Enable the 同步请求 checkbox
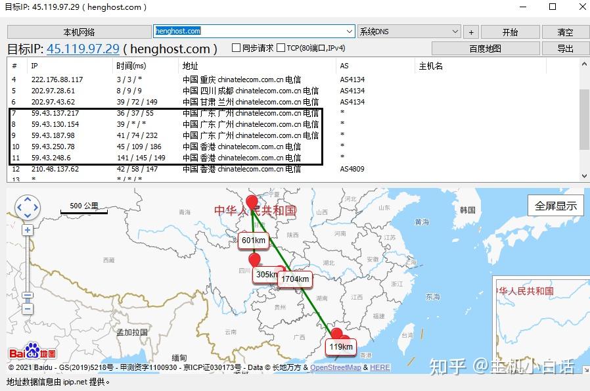 tap(235, 47)
